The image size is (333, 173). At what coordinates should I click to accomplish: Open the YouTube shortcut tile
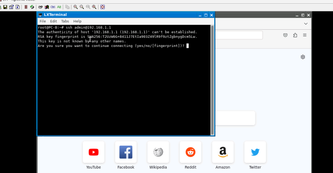click(93, 152)
